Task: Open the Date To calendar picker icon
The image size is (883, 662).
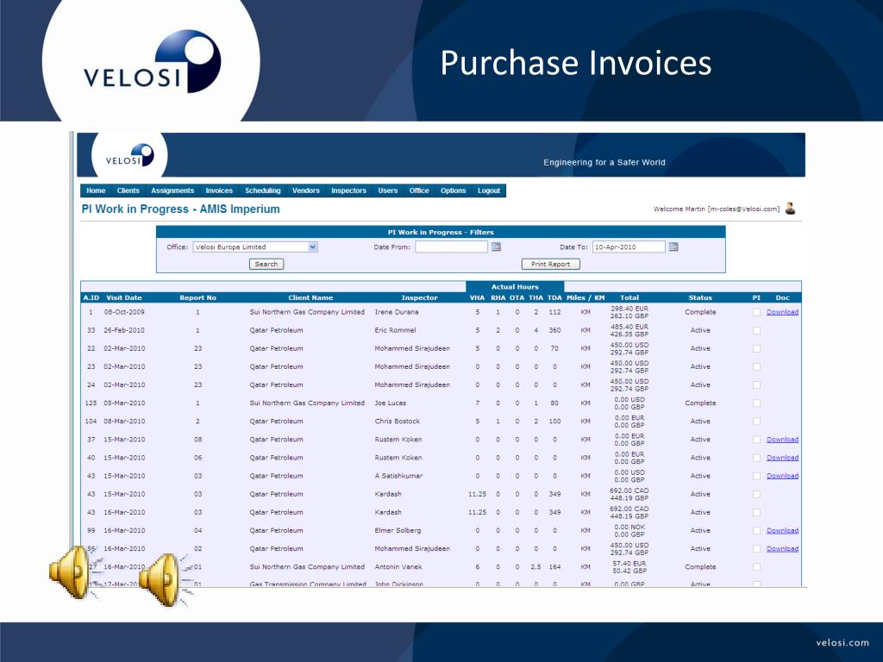Action: (x=673, y=247)
